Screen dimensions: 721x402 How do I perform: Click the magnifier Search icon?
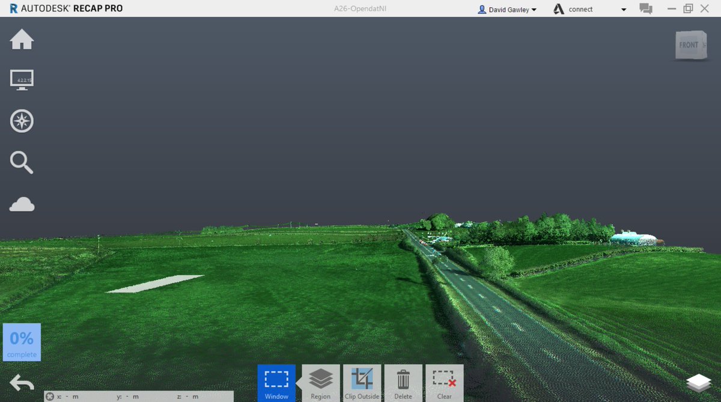point(21,162)
